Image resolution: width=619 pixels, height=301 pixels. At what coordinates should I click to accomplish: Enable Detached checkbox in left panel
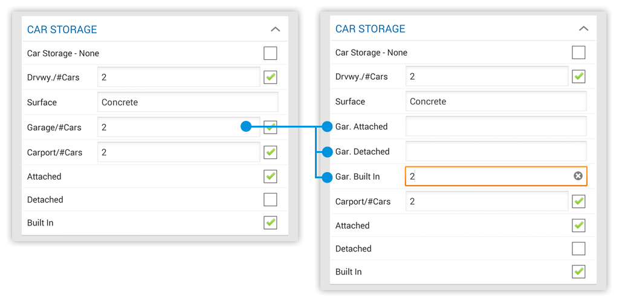pyautogui.click(x=270, y=199)
